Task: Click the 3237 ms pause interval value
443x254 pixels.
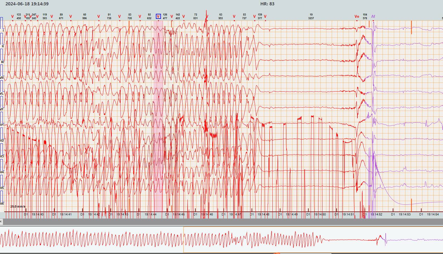Action: pyautogui.click(x=311, y=18)
